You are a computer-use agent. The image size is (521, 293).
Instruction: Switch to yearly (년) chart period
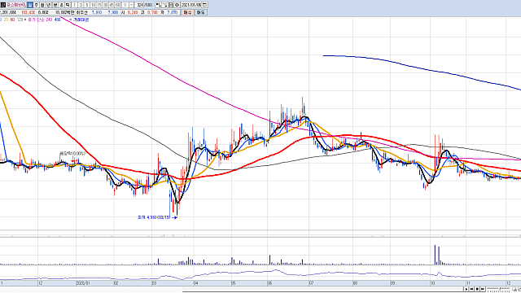pyautogui.click(x=49, y=5)
